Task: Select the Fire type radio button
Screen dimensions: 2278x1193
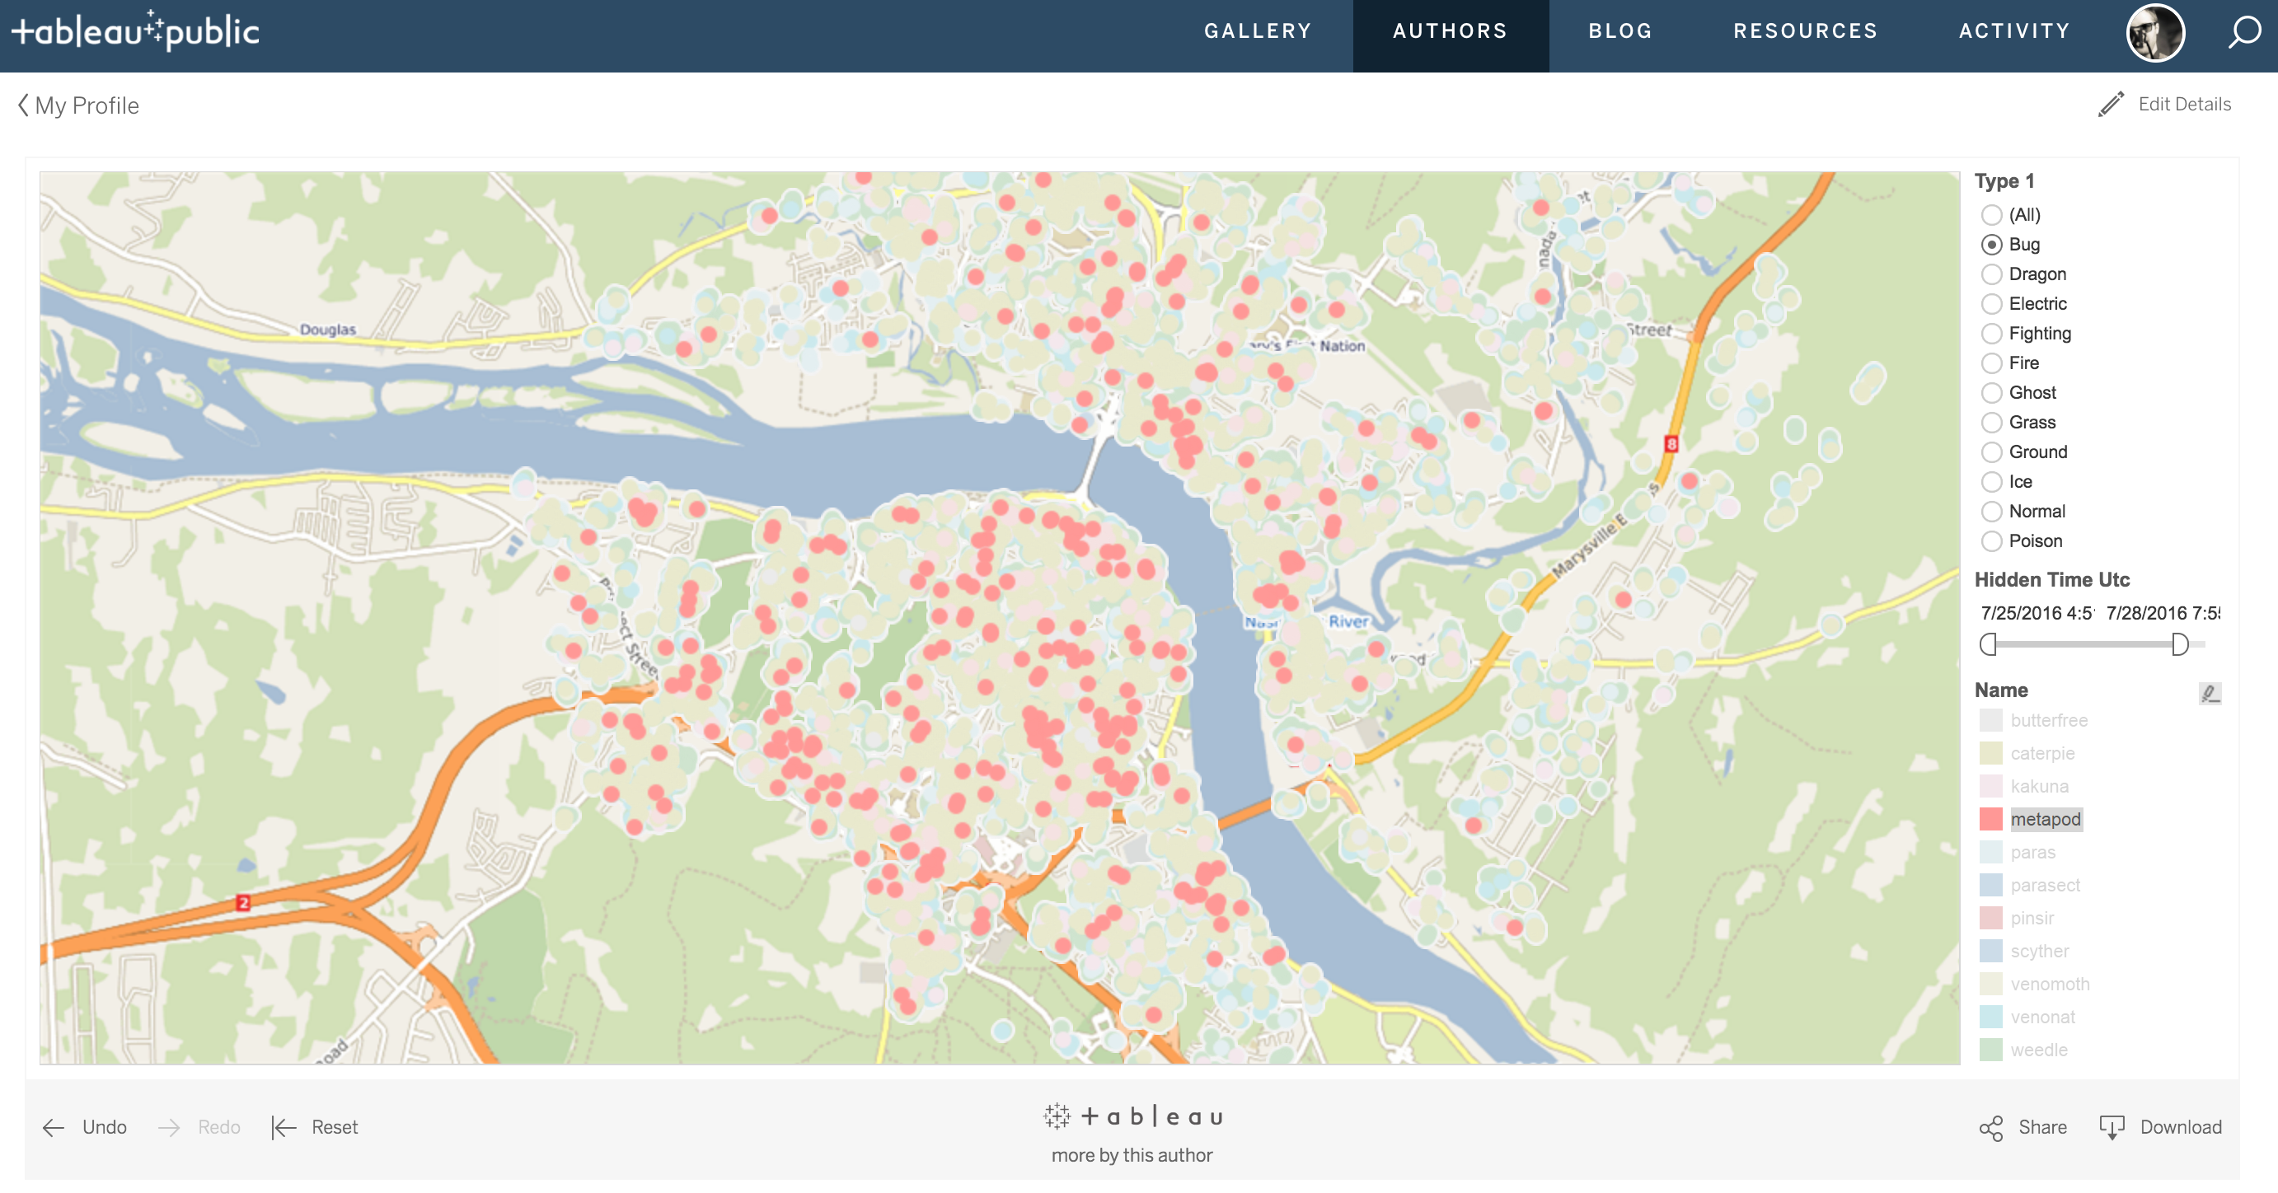Action: [x=1990, y=363]
